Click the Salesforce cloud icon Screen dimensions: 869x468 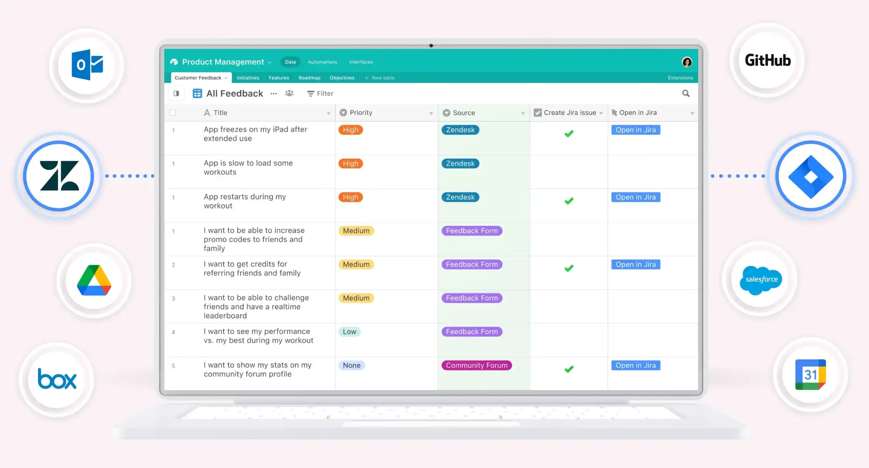pyautogui.click(x=761, y=280)
